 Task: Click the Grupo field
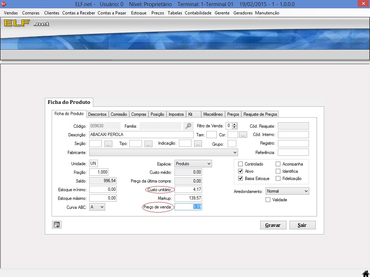click(x=232, y=144)
